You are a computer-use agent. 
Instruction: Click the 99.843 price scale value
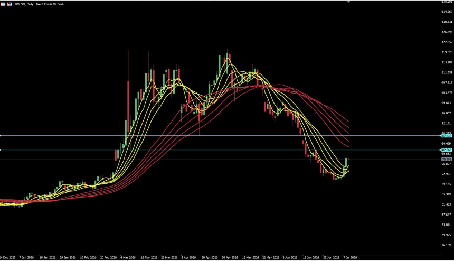pyautogui.click(x=447, y=103)
